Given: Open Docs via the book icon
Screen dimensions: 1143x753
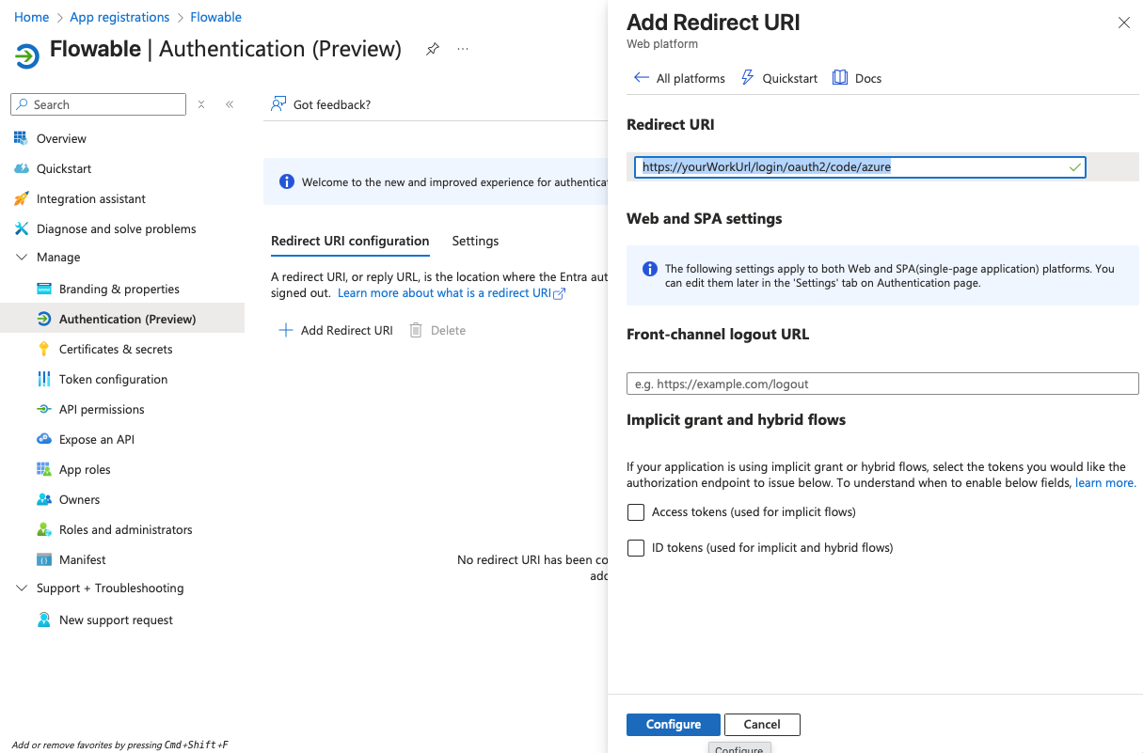Looking at the screenshot, I should coord(840,78).
